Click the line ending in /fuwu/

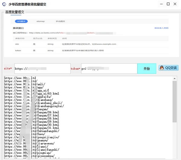(x=25, y=134)
